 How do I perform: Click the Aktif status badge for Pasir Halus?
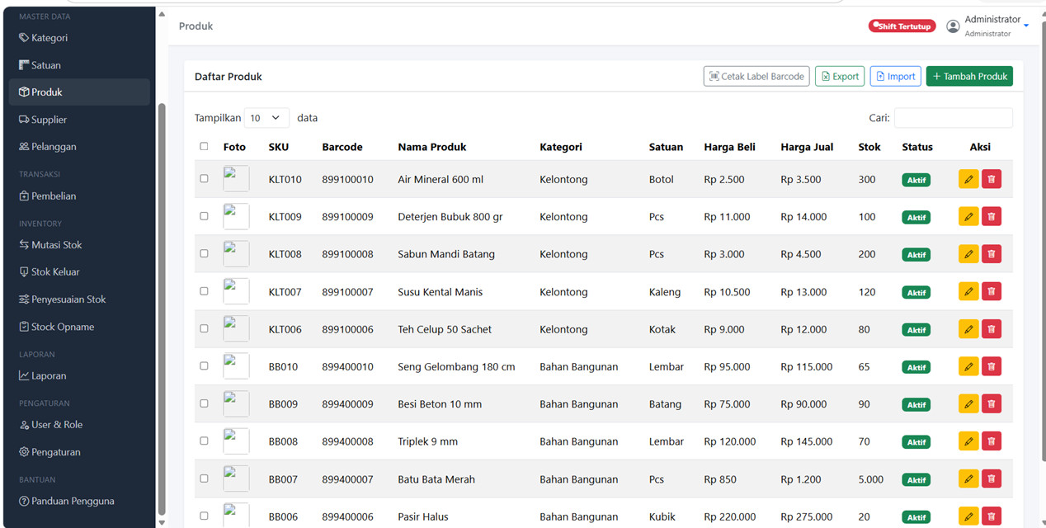(x=916, y=517)
